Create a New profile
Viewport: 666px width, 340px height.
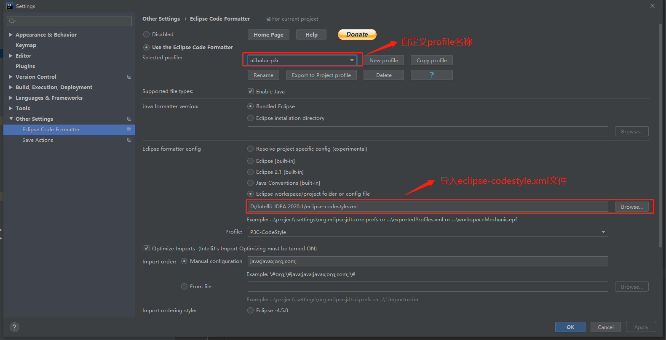pos(384,60)
